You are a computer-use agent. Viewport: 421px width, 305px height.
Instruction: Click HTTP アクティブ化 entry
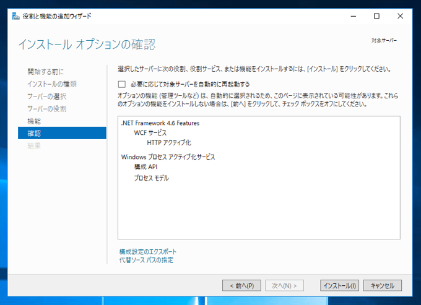(x=169, y=142)
